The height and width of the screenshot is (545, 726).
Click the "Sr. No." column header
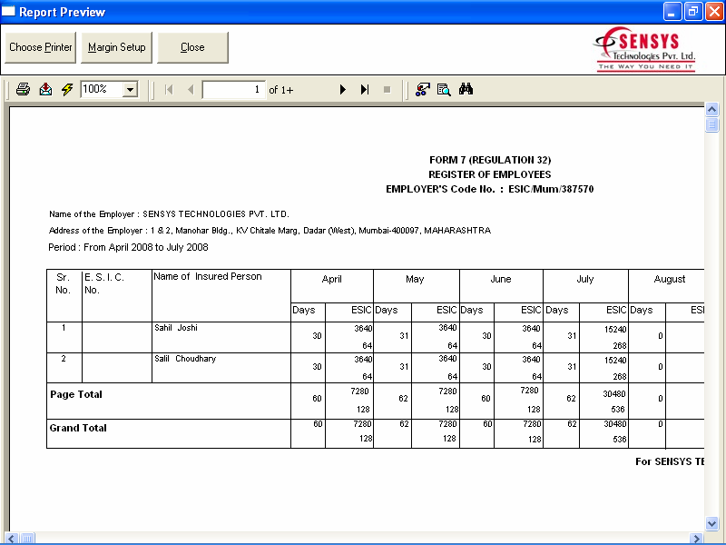click(63, 283)
